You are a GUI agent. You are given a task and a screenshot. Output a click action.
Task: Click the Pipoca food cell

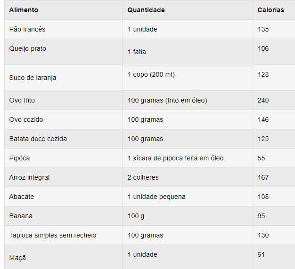pyautogui.click(x=19, y=158)
